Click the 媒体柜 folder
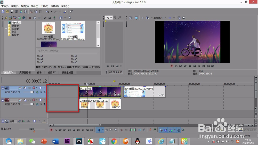258x145 pixels. [x=15, y=26]
